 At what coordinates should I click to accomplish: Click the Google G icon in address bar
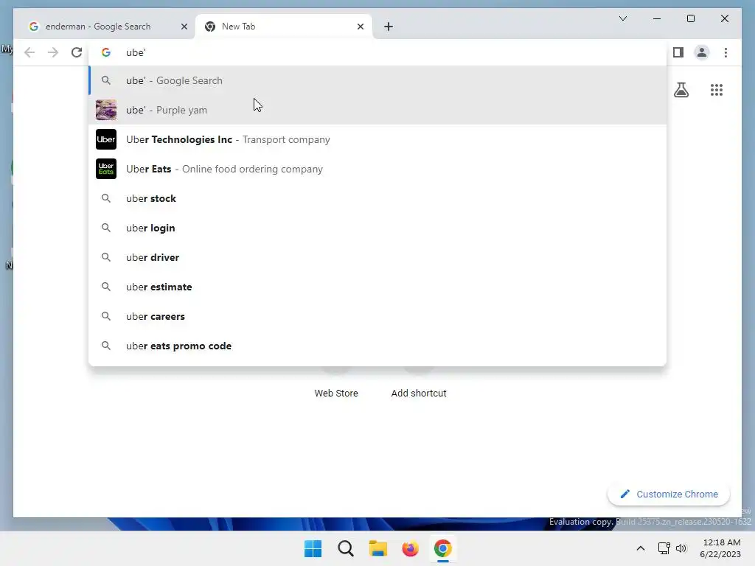[x=106, y=52]
